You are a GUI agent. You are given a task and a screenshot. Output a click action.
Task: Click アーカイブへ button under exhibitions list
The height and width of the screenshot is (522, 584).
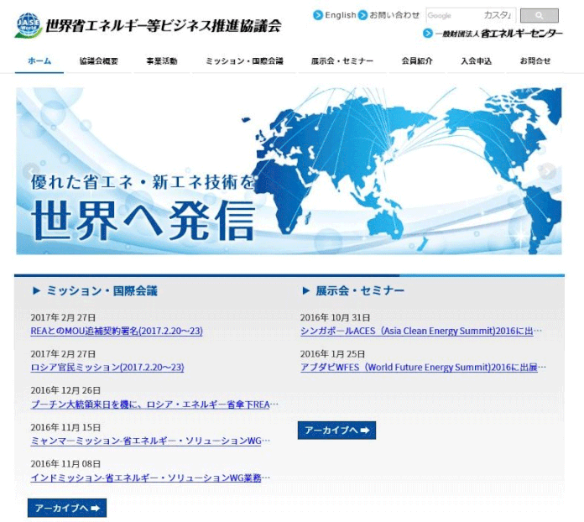(336, 431)
